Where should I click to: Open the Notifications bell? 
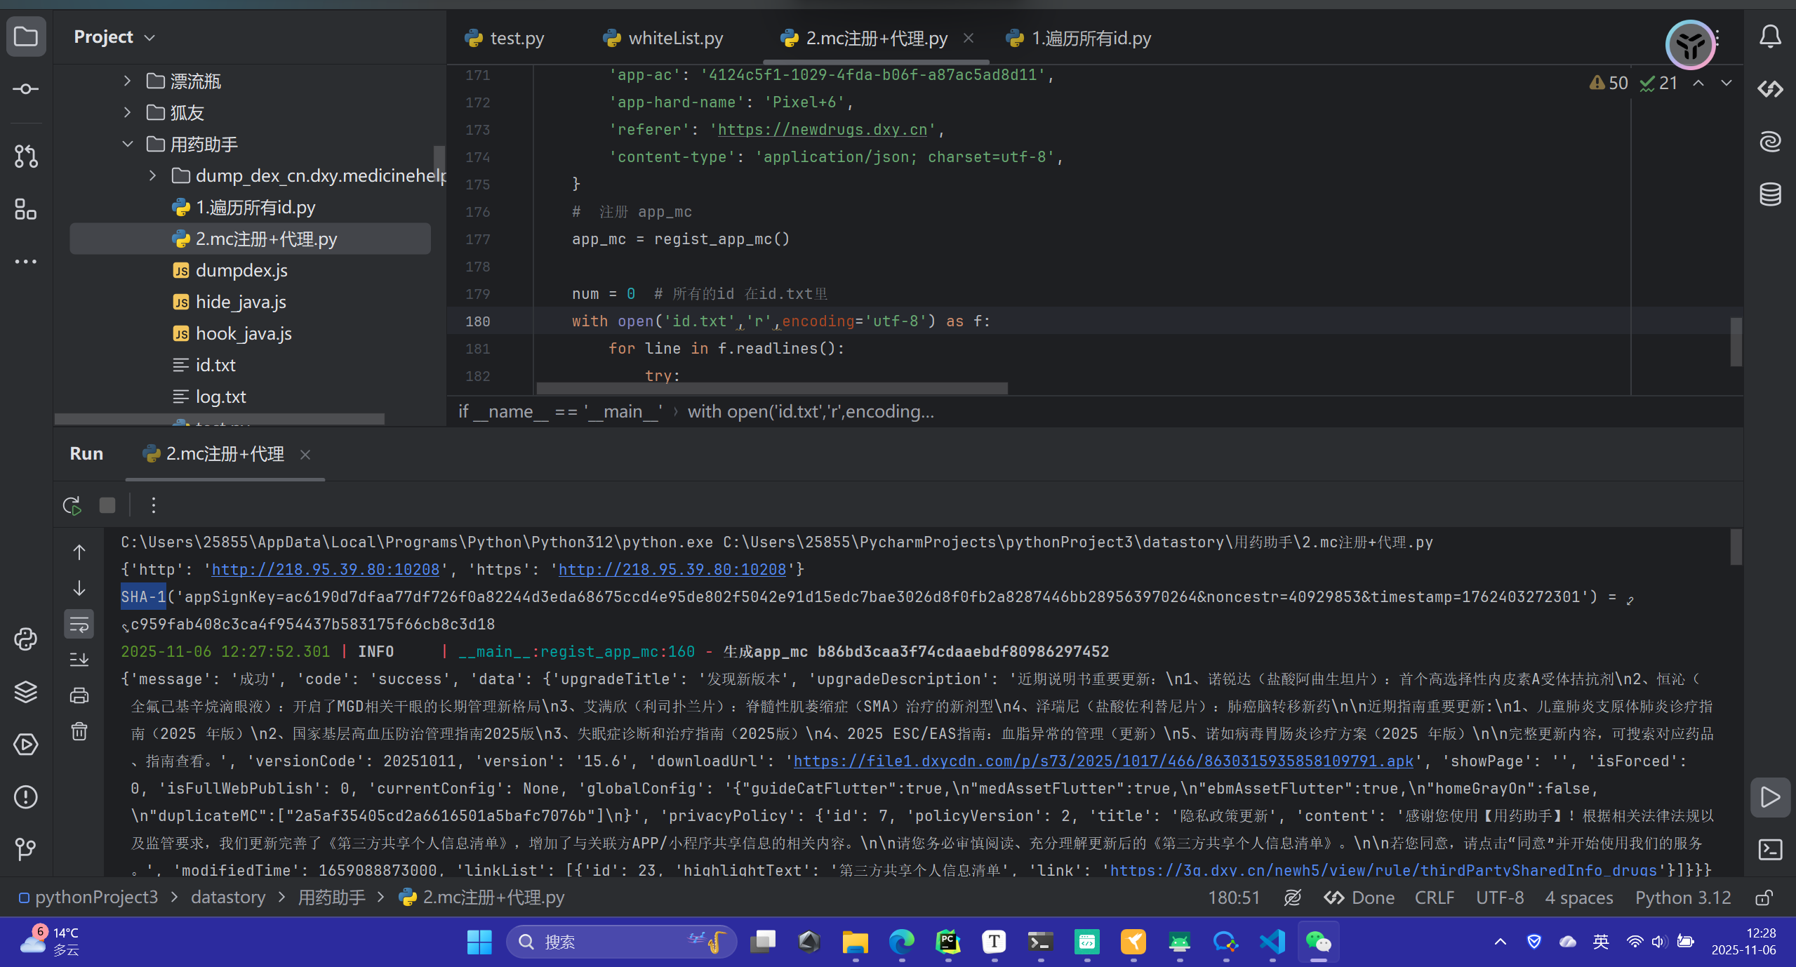click(1770, 36)
